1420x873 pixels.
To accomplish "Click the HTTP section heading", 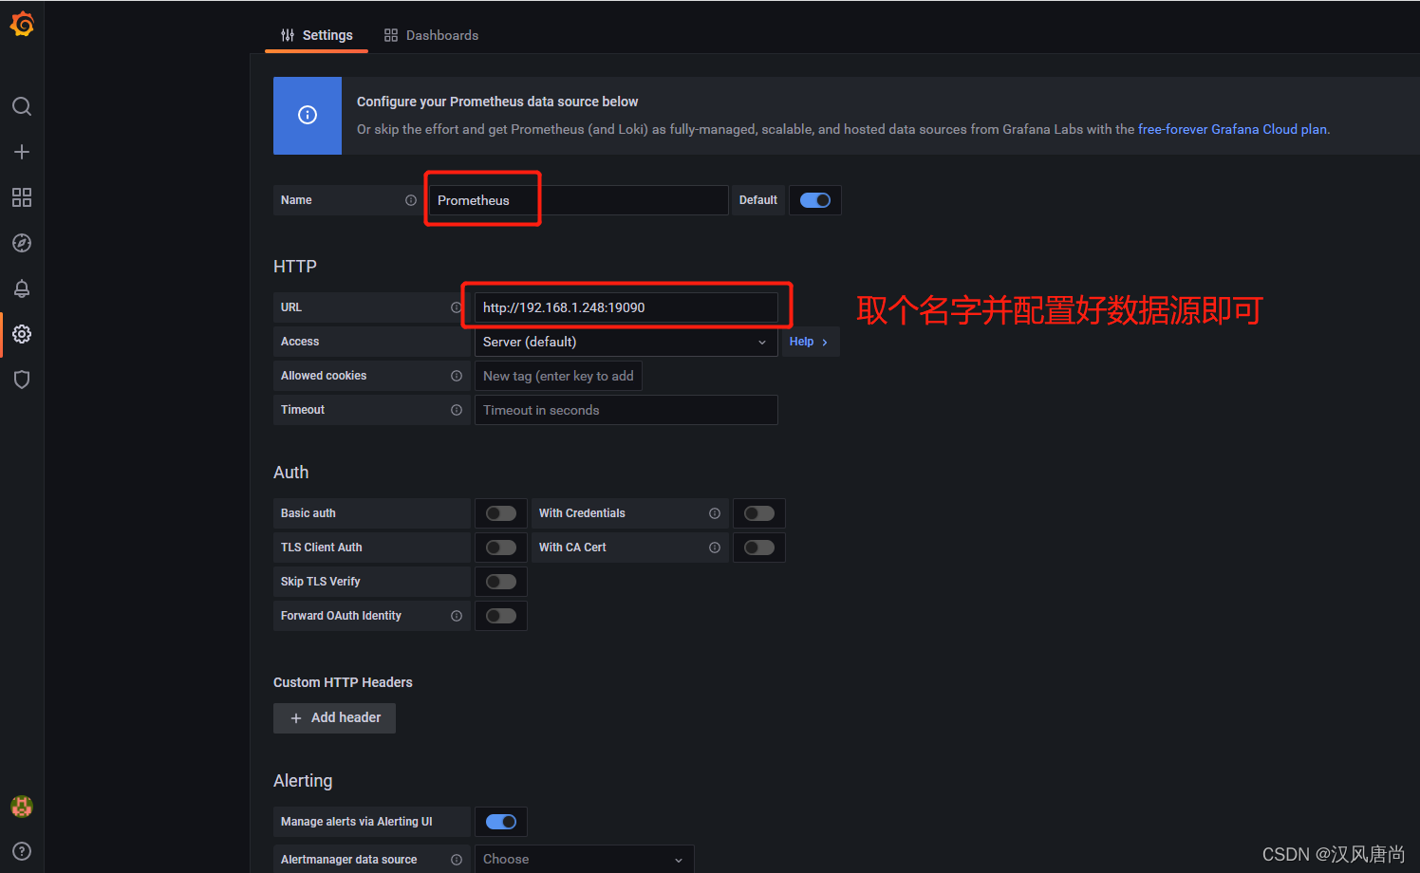I will click(x=295, y=267).
